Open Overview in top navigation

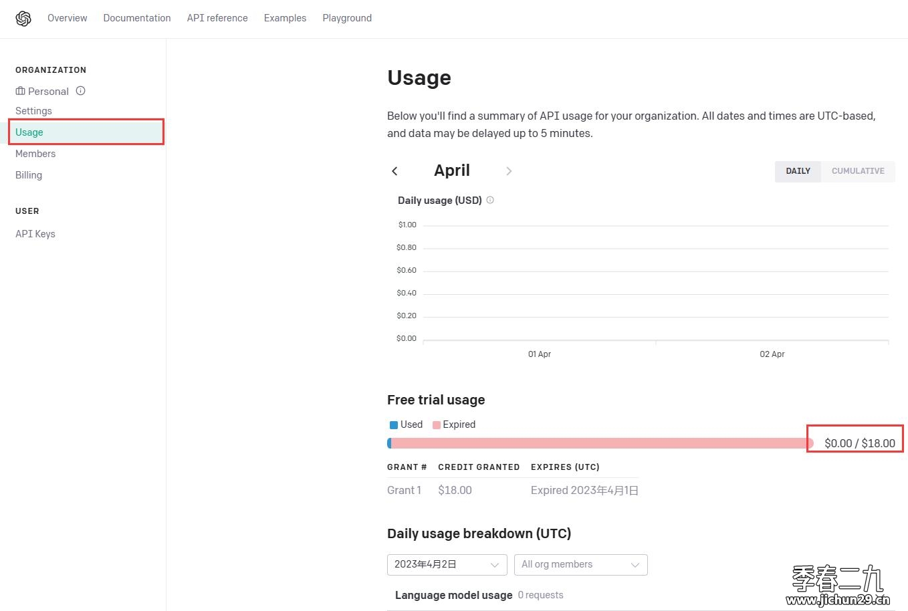pos(68,18)
